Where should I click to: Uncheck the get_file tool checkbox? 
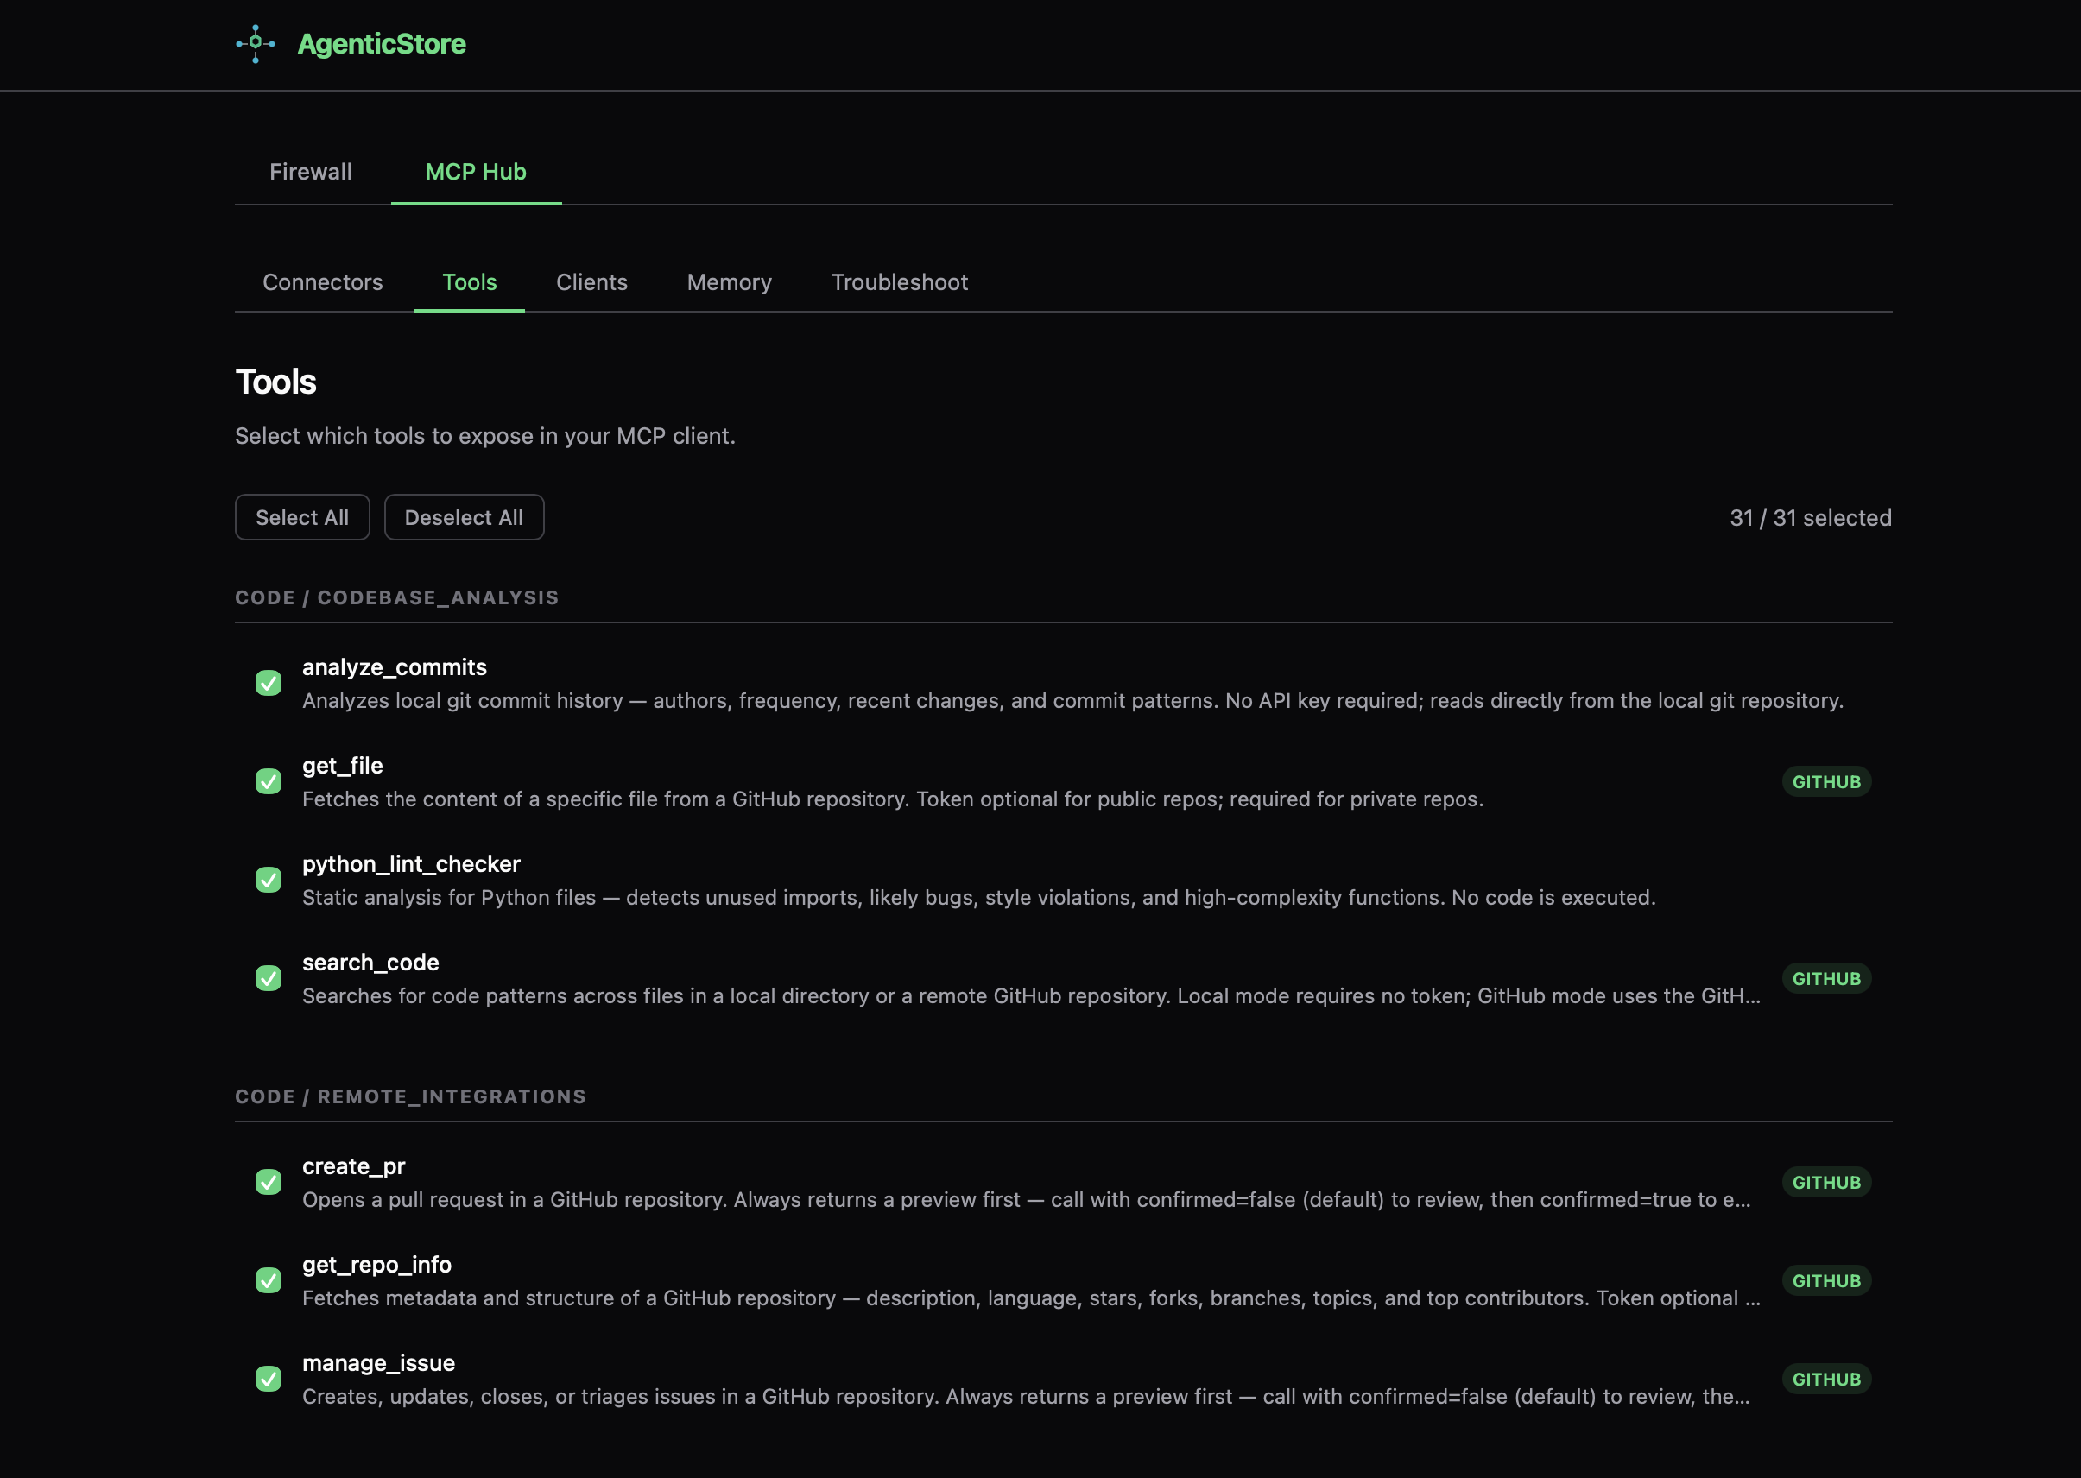(269, 782)
